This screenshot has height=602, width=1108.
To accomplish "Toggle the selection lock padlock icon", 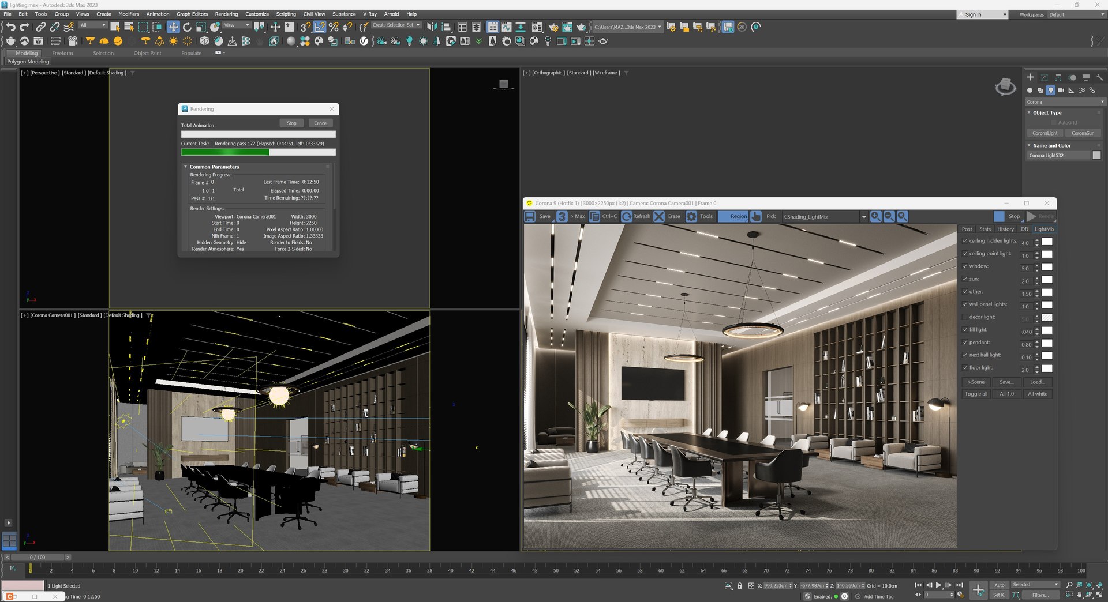I will [x=740, y=585].
